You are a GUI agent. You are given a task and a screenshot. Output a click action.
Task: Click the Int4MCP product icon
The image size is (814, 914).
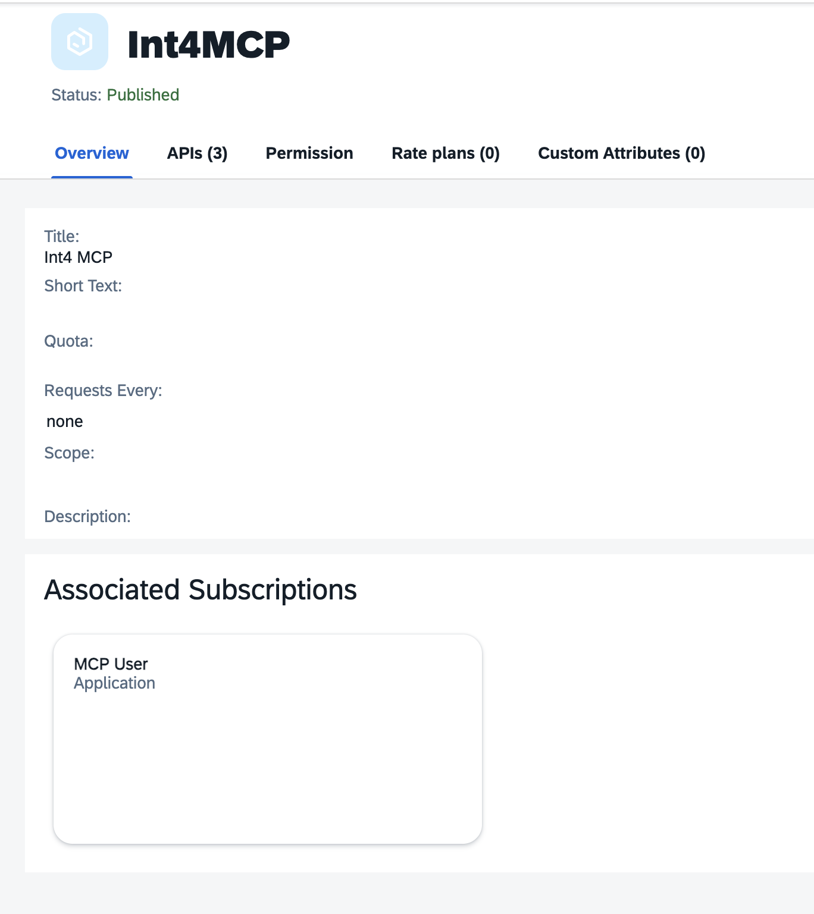pyautogui.click(x=80, y=42)
